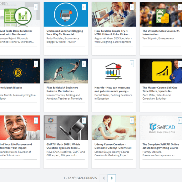This screenshot has height=182, width=182.
Task: Click instructor text Inauen Thomas, Tricking and Acrobatic
Action: pos(64,97)
